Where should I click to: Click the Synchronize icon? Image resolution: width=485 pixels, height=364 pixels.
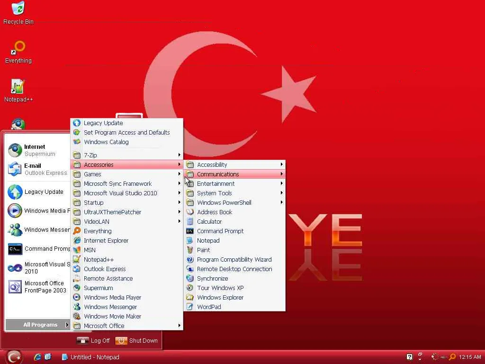click(x=190, y=278)
